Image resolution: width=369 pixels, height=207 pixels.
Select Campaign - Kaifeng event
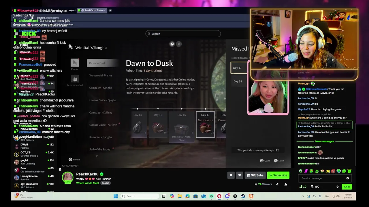pyautogui.click(x=101, y=113)
